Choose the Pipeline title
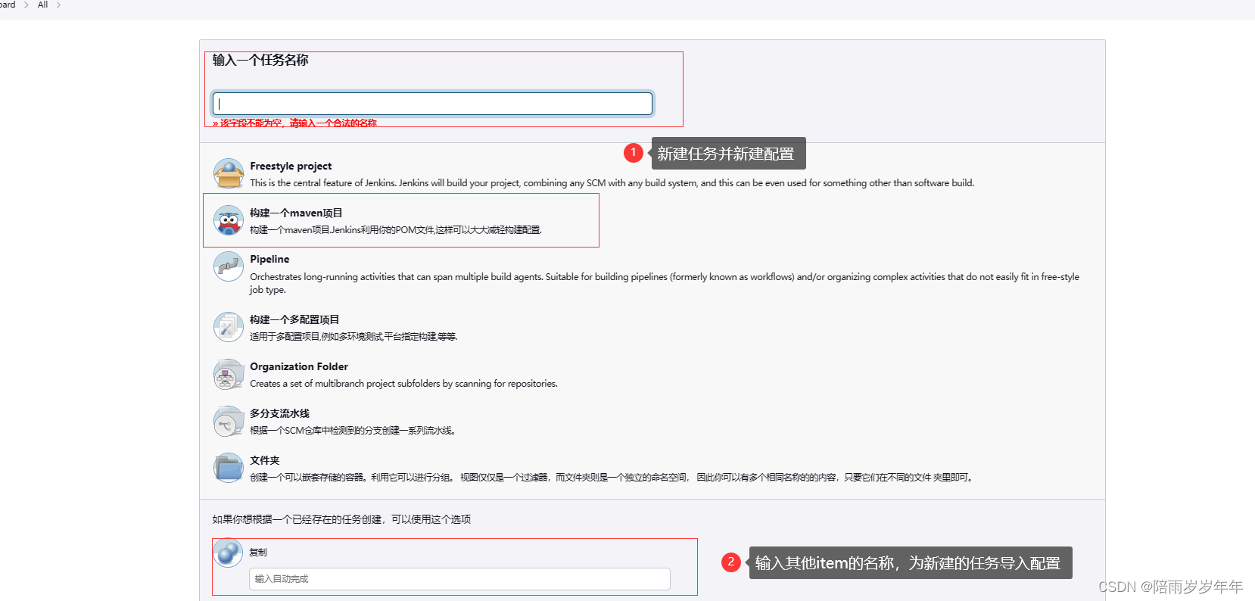 click(269, 259)
